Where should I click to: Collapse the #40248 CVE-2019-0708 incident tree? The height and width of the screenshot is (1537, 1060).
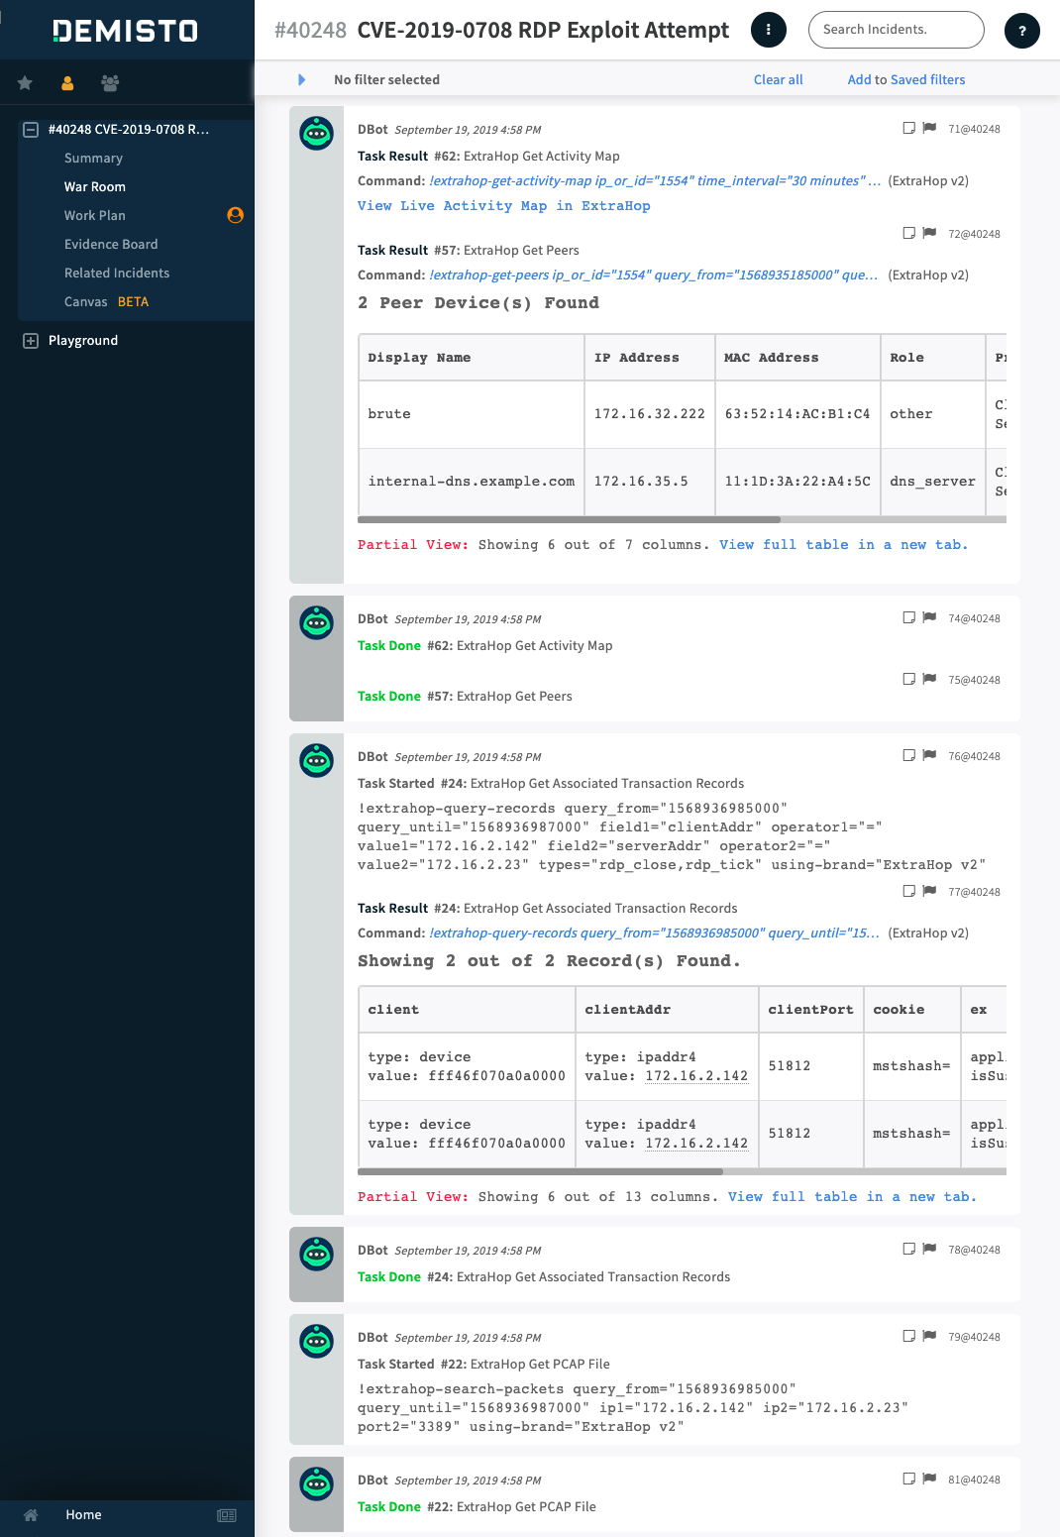(31, 130)
